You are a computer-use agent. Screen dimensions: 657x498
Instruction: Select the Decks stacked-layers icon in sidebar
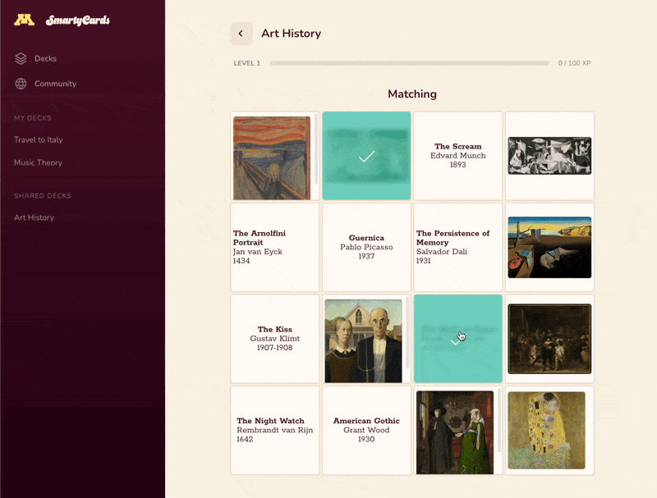pyautogui.click(x=20, y=58)
